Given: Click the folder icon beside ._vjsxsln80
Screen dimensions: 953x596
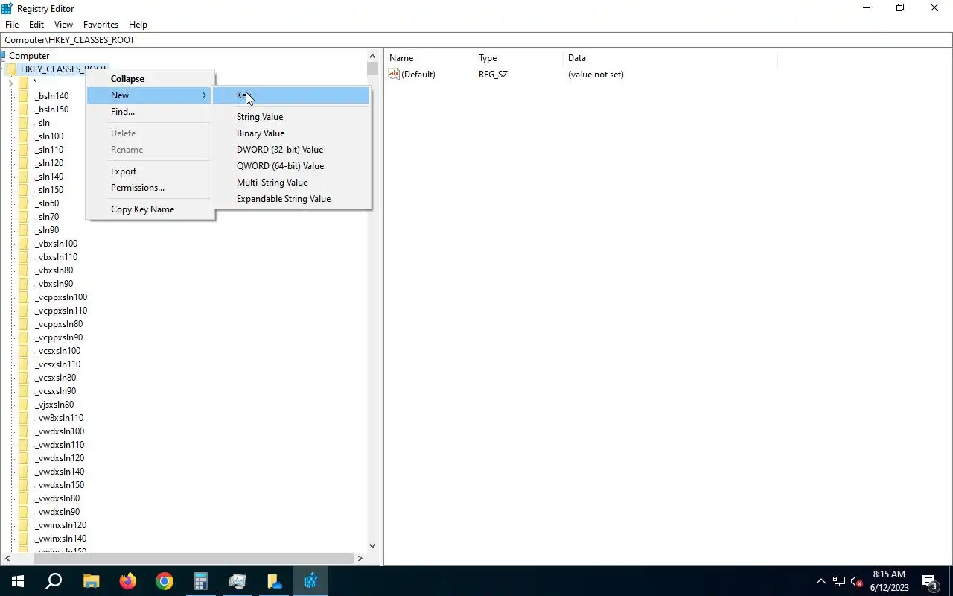Looking at the screenshot, I should pos(24,404).
